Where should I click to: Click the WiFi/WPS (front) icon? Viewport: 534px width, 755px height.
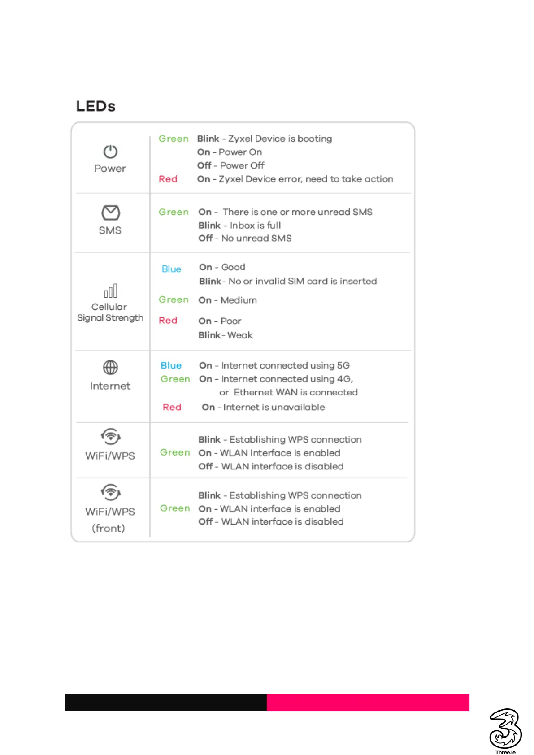(x=110, y=492)
